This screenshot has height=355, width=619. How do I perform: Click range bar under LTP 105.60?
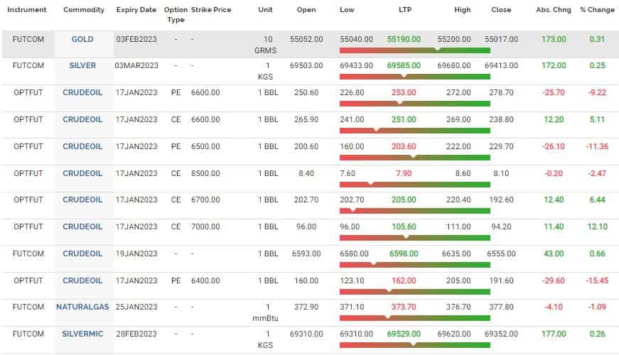click(x=415, y=237)
